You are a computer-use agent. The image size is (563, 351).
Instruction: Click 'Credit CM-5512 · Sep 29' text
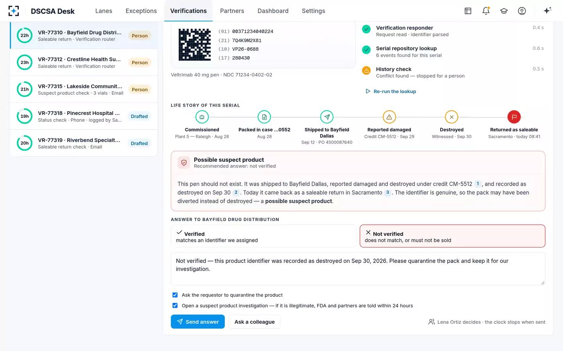(389, 136)
